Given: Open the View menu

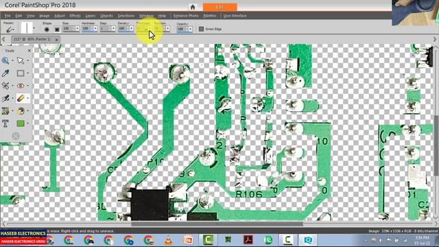Looking at the screenshot, I should click(30, 16).
